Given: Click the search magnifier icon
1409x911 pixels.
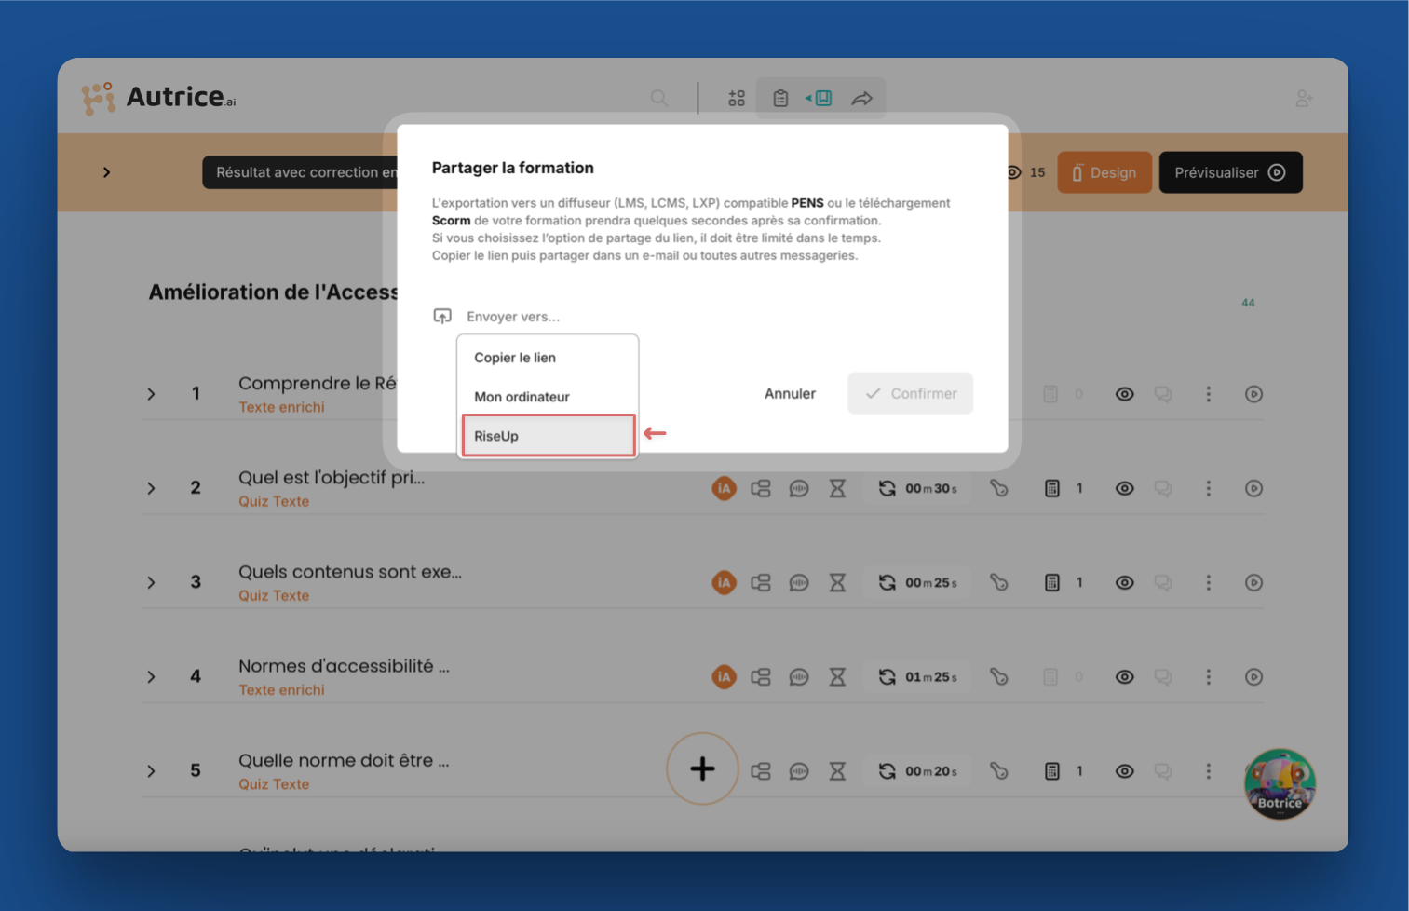Looking at the screenshot, I should click(659, 99).
